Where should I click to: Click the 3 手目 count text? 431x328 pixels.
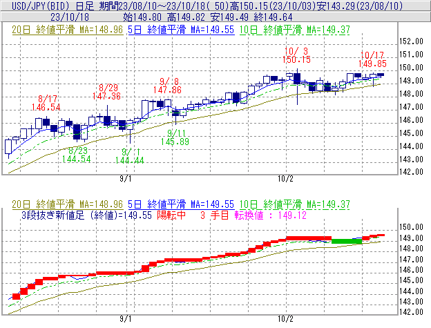click(x=215, y=215)
